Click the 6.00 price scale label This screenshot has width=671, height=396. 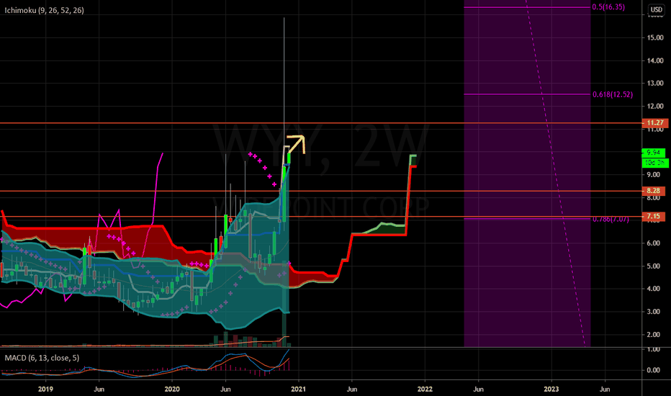pos(655,243)
